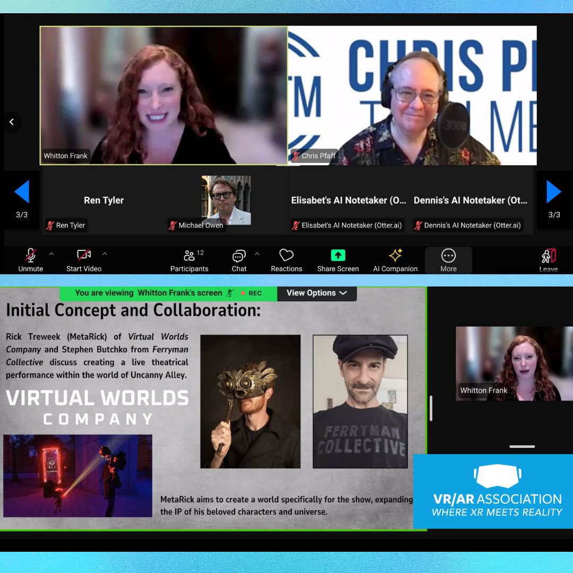Expand the caret beside Chat
573x573 pixels.
point(257,254)
